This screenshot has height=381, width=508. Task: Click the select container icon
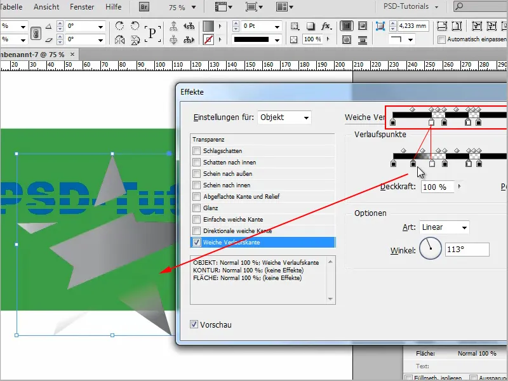[173, 26]
